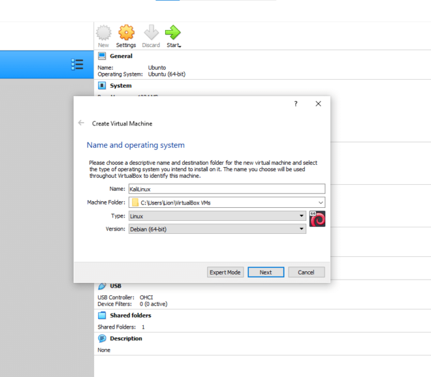Open the Shared folders section heading

click(x=131, y=316)
